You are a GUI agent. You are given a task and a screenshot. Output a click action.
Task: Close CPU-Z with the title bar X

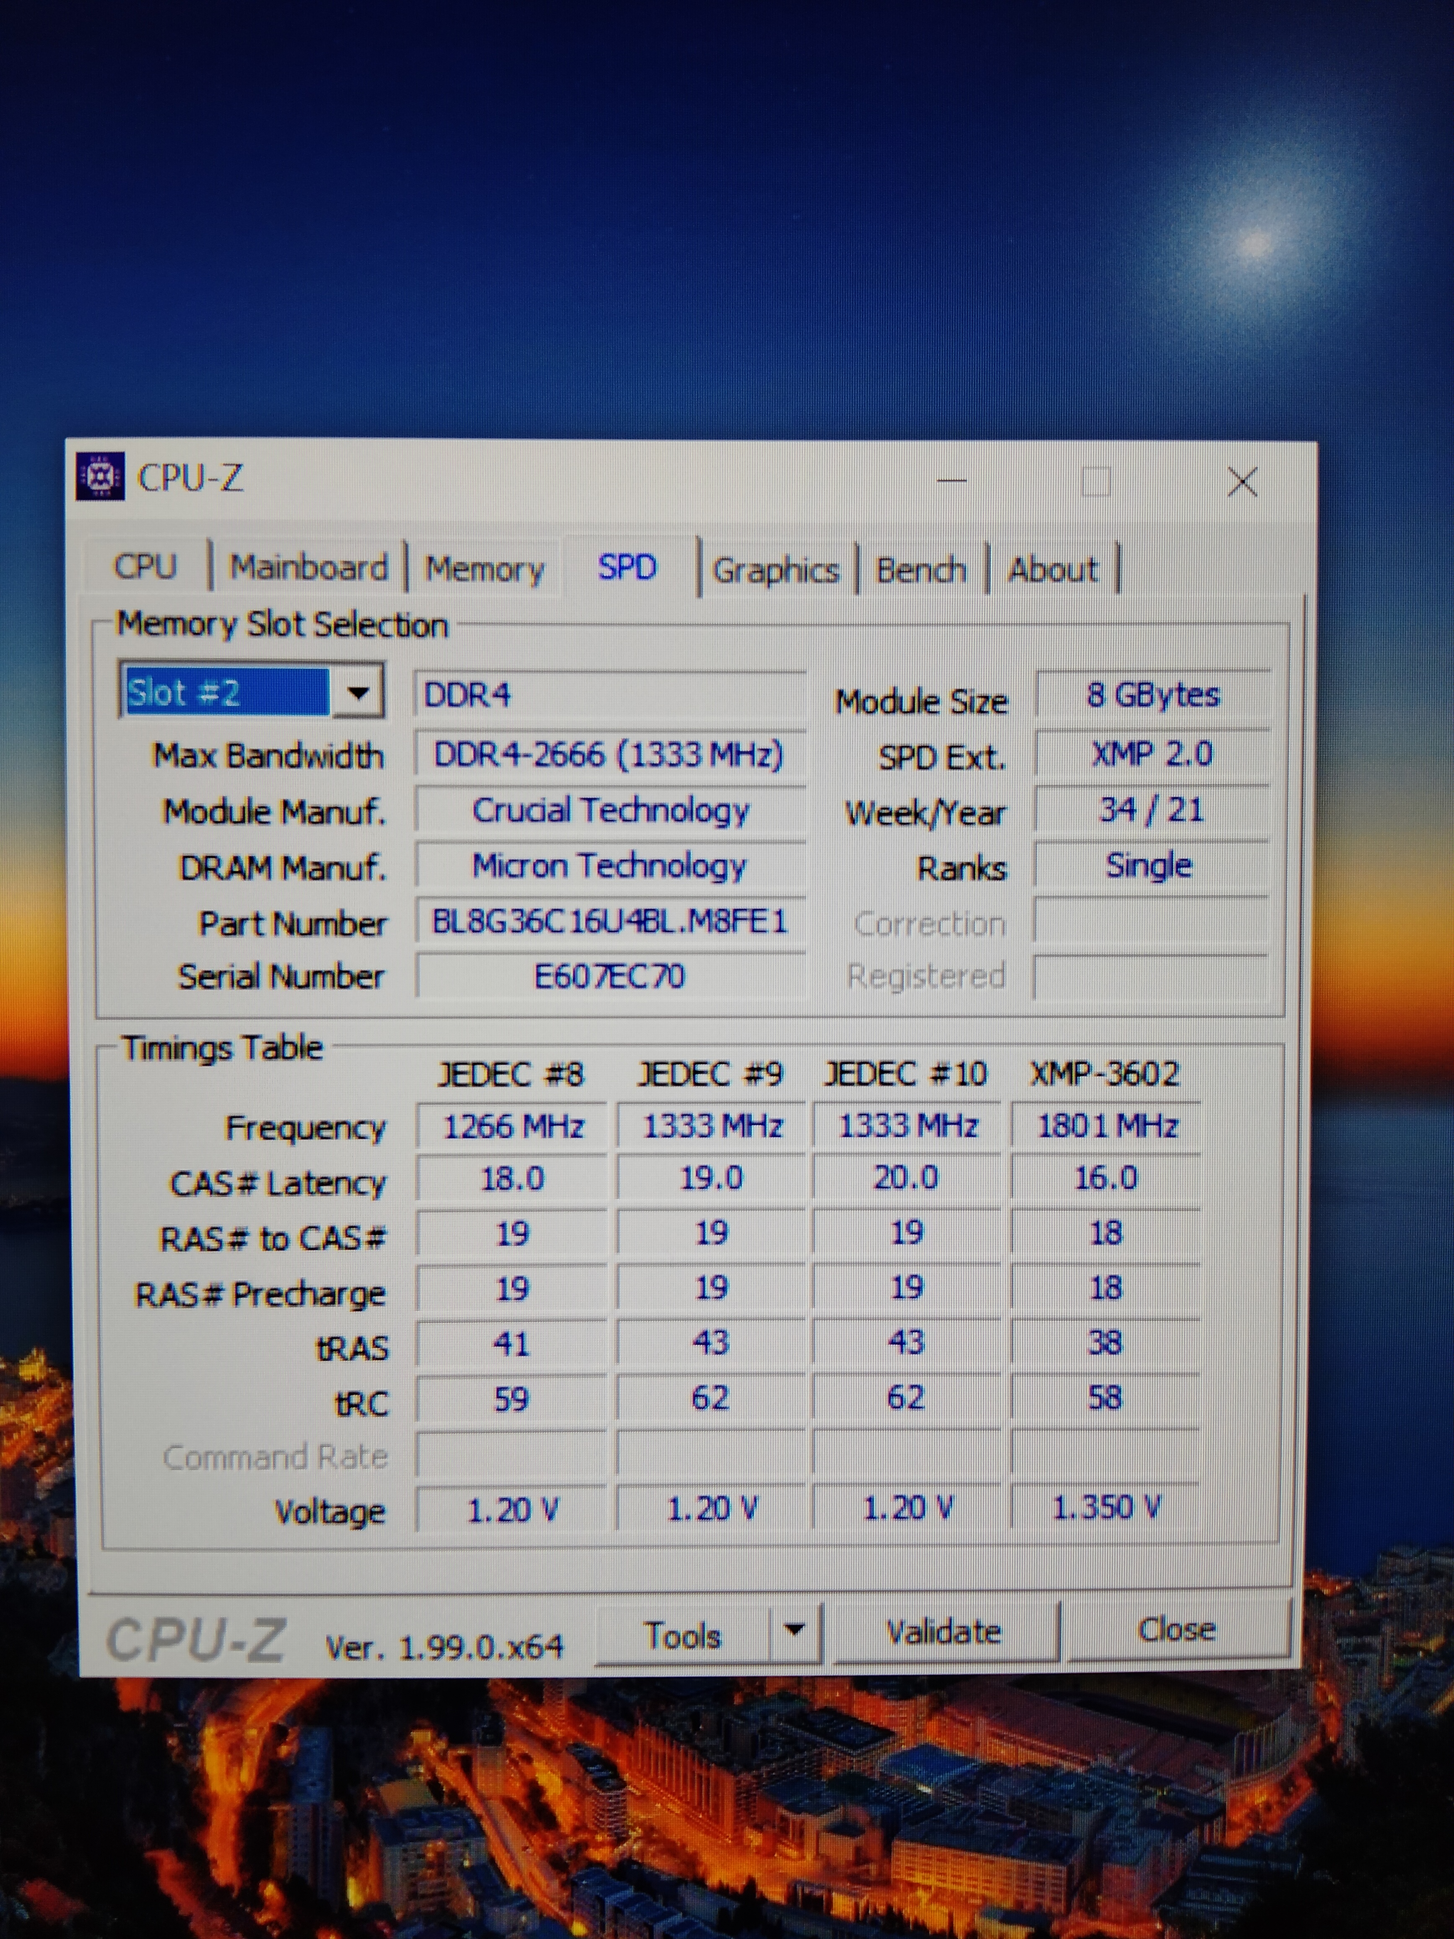[1242, 481]
